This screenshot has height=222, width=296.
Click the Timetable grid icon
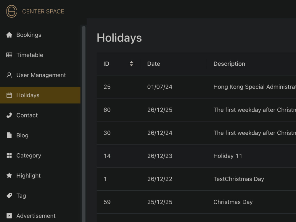(x=9, y=55)
